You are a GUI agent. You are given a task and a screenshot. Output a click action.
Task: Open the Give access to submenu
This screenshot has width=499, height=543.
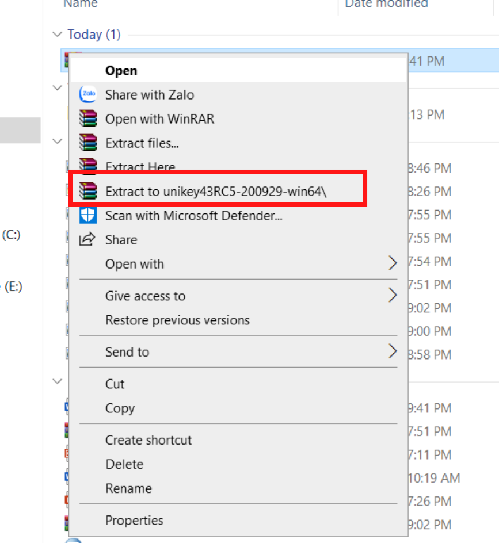(x=238, y=296)
